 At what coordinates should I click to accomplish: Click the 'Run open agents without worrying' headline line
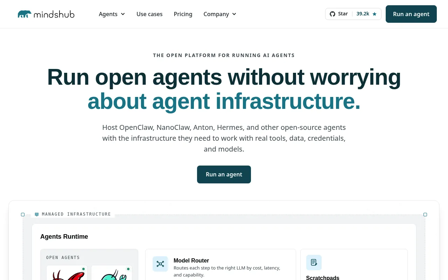(224, 77)
